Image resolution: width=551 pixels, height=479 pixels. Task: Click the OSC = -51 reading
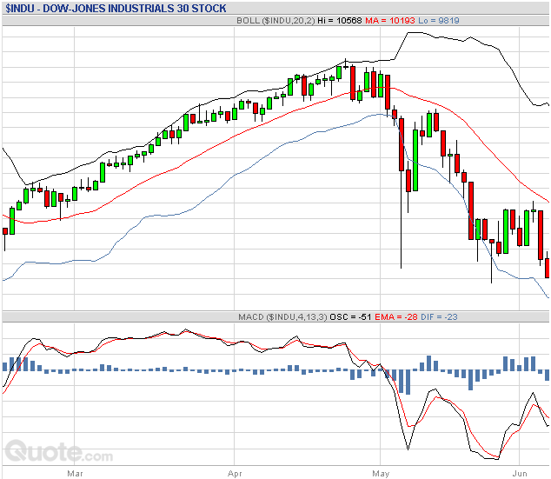(350, 317)
